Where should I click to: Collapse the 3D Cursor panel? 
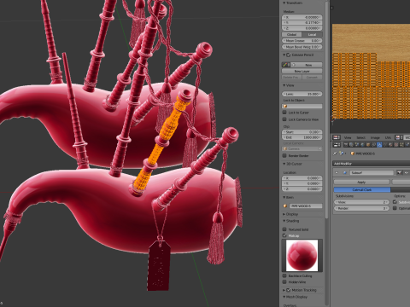[x=284, y=164]
